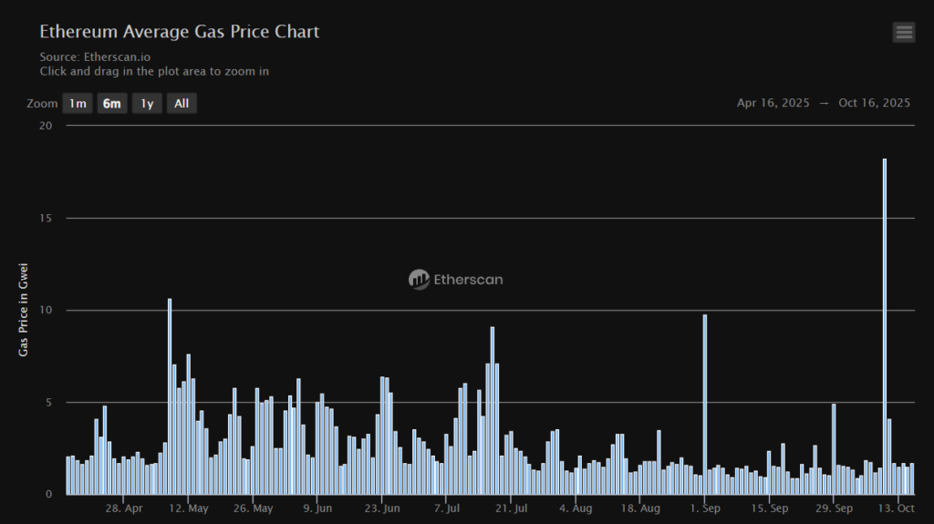The height and width of the screenshot is (524, 934).
Task: Click the Ethereum Average Gas Price Chart title
Action: (x=179, y=32)
